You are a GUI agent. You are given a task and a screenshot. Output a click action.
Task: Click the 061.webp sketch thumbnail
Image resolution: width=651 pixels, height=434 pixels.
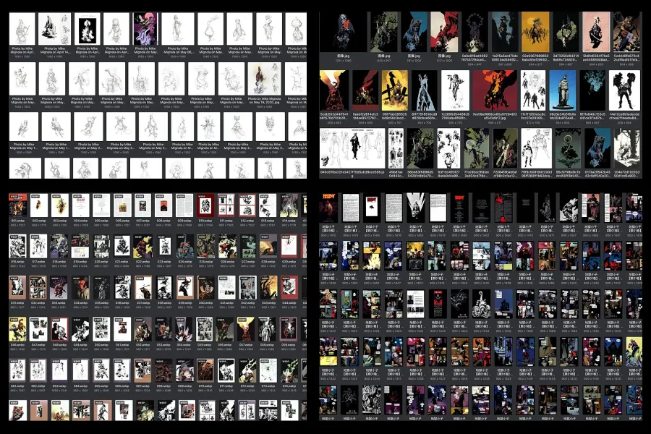click(x=17, y=371)
